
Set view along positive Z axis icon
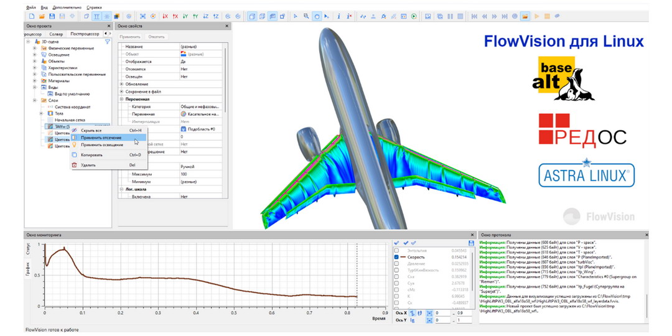click(216, 16)
